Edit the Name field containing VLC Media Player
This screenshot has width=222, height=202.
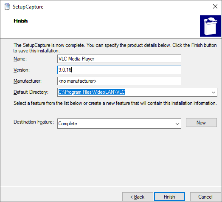click(x=119, y=59)
